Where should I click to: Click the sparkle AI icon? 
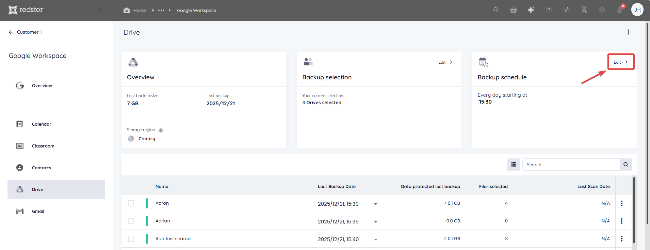pyautogui.click(x=531, y=10)
